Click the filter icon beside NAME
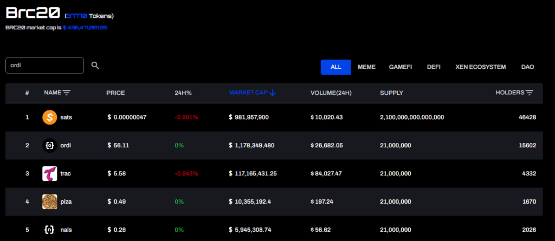This screenshot has width=555, height=241. [67, 93]
